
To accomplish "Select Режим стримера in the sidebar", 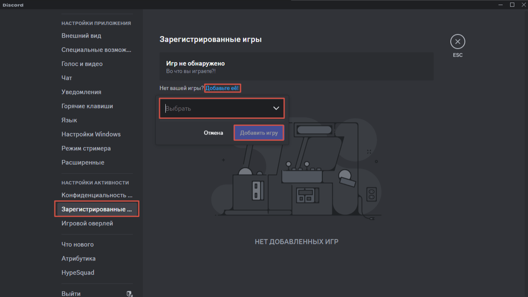I will coord(86,148).
